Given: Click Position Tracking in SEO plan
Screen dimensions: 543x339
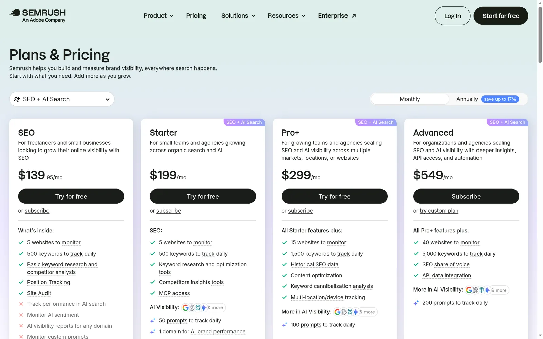Looking at the screenshot, I should point(49,282).
